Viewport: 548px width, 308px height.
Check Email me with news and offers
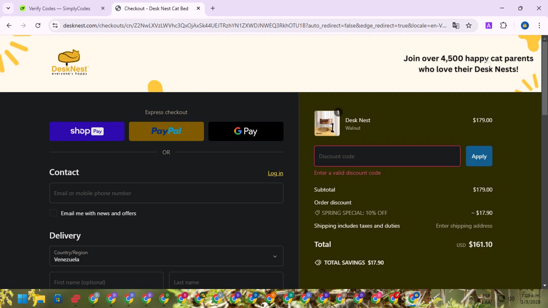pos(53,213)
